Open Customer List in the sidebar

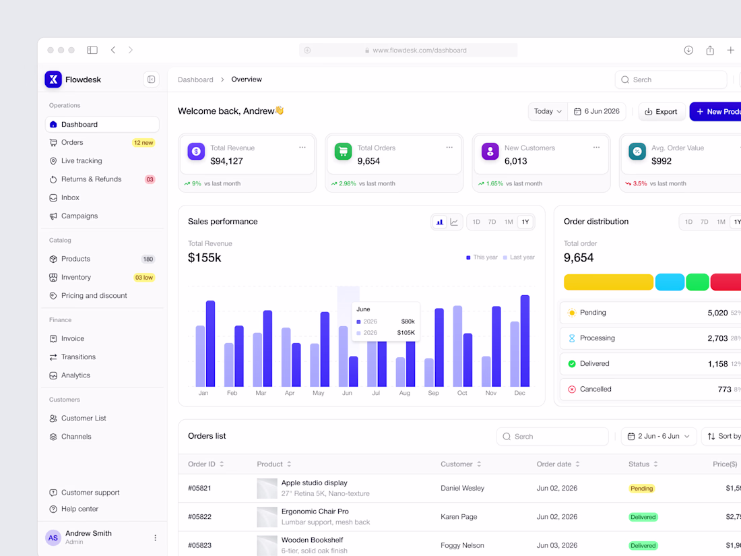(x=102, y=419)
